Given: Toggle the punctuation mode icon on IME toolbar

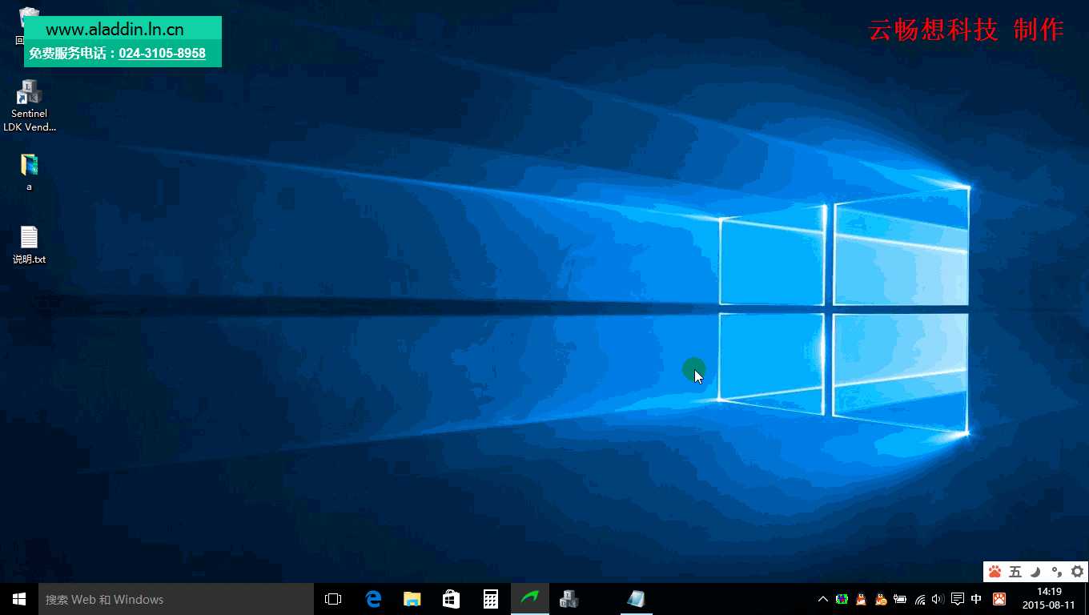Looking at the screenshot, I should click(1057, 572).
